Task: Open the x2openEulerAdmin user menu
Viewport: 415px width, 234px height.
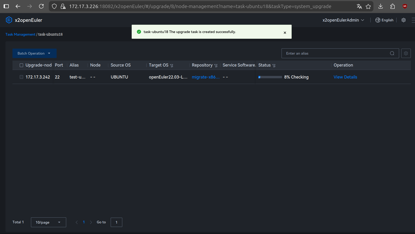Action: tap(343, 20)
